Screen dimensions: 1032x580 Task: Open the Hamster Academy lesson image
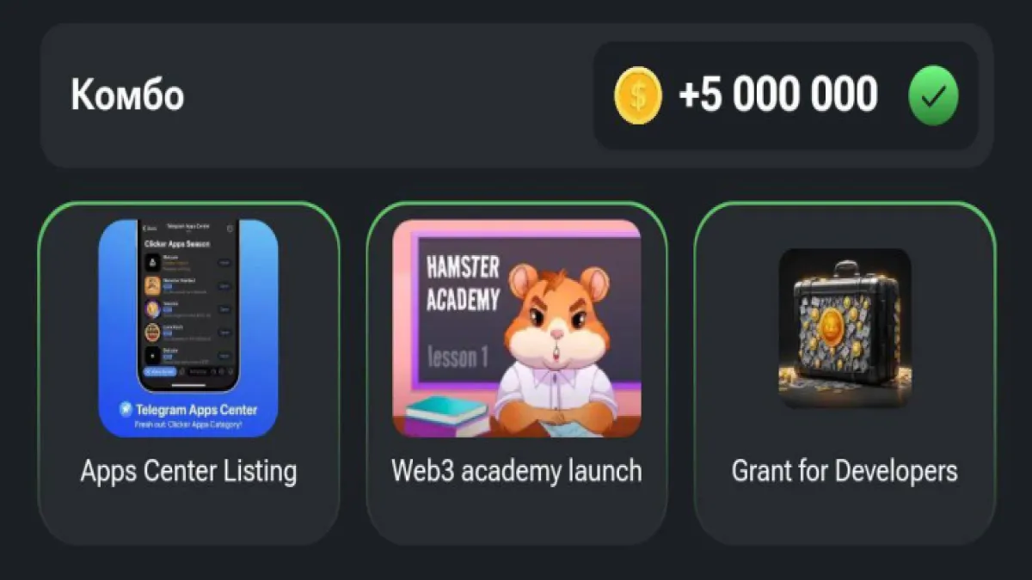pyautogui.click(x=517, y=328)
